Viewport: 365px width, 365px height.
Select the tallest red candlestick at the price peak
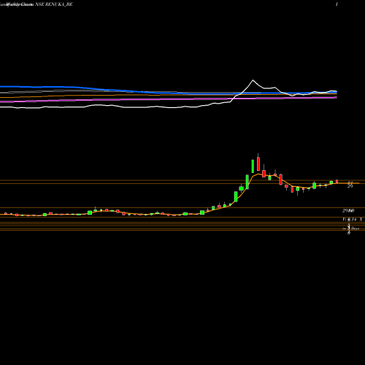coord(258,164)
